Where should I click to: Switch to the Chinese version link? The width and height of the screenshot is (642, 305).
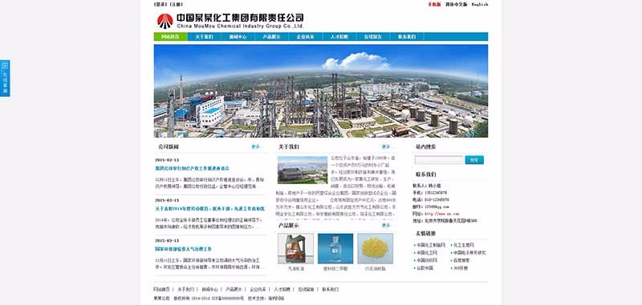(x=456, y=5)
